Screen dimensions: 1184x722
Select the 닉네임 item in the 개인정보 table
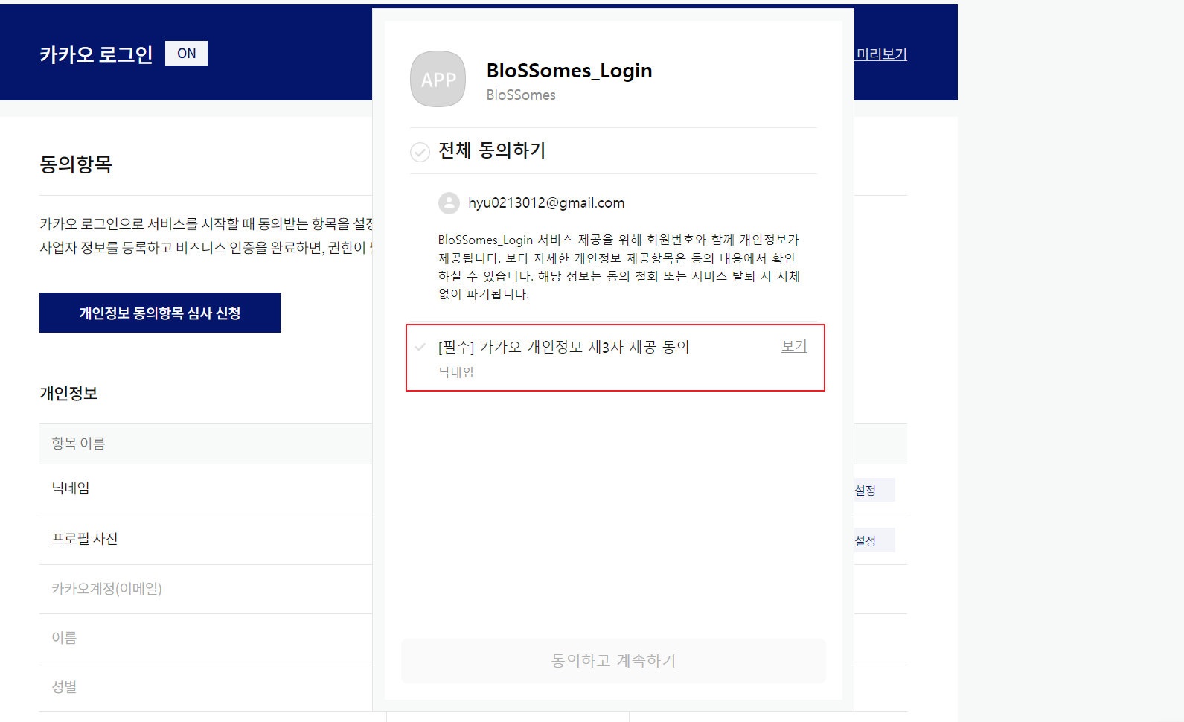[x=71, y=488]
